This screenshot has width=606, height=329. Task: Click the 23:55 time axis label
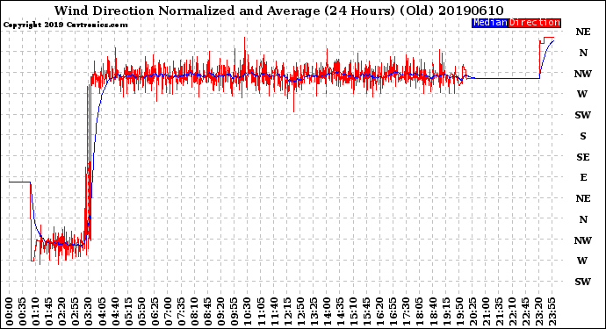[x=552, y=311]
